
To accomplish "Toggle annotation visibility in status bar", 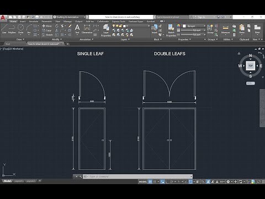I will click(208, 182).
